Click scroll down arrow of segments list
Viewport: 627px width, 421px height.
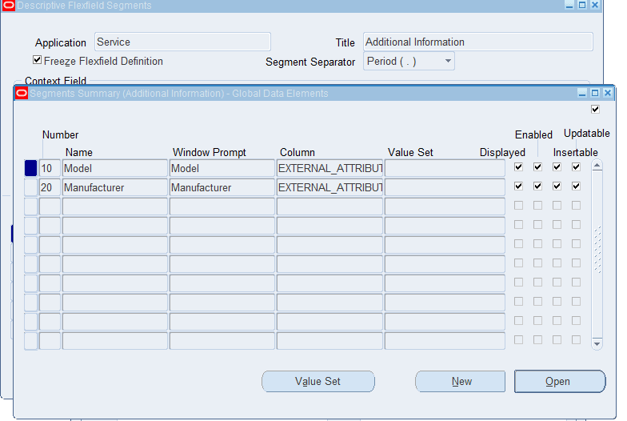[597, 343]
